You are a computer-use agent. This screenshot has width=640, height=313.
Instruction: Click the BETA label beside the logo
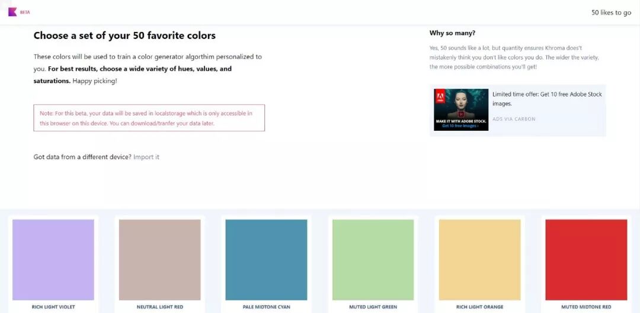pyautogui.click(x=25, y=12)
